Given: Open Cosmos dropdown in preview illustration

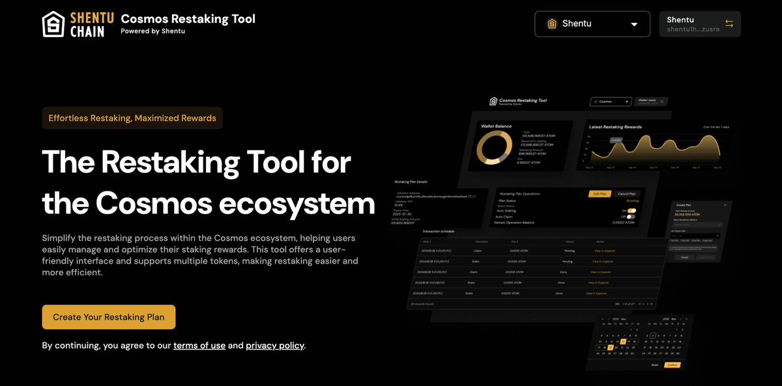Looking at the screenshot, I should click(611, 102).
